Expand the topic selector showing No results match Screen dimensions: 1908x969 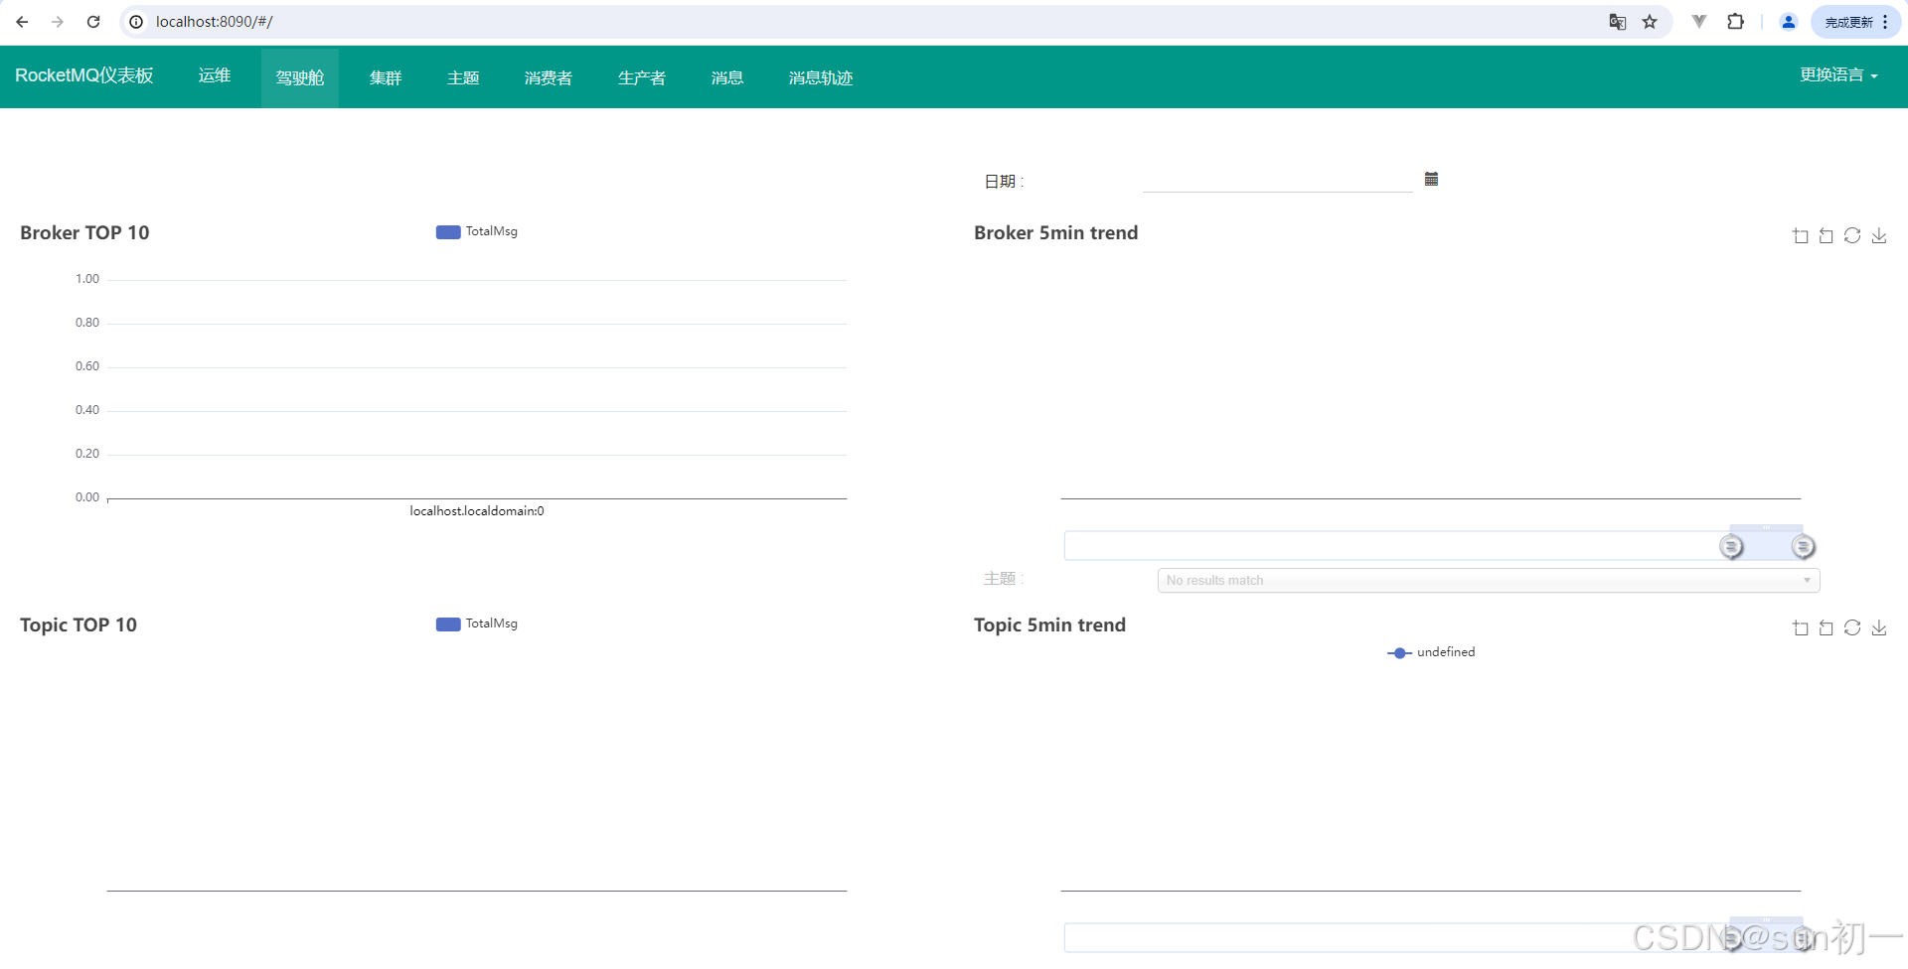click(x=1487, y=580)
